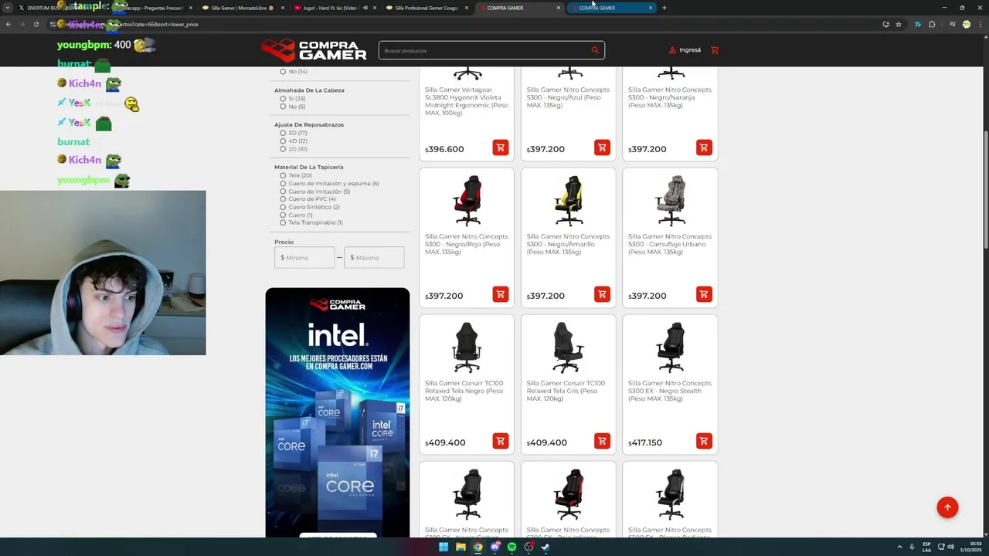Add S300 EX Negro Stealth to cart
The height and width of the screenshot is (556, 989).
(x=704, y=441)
